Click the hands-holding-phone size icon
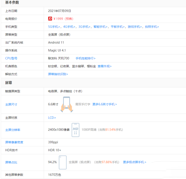This screenshot has width=186, height=179. pyautogui.click(x=66, y=104)
